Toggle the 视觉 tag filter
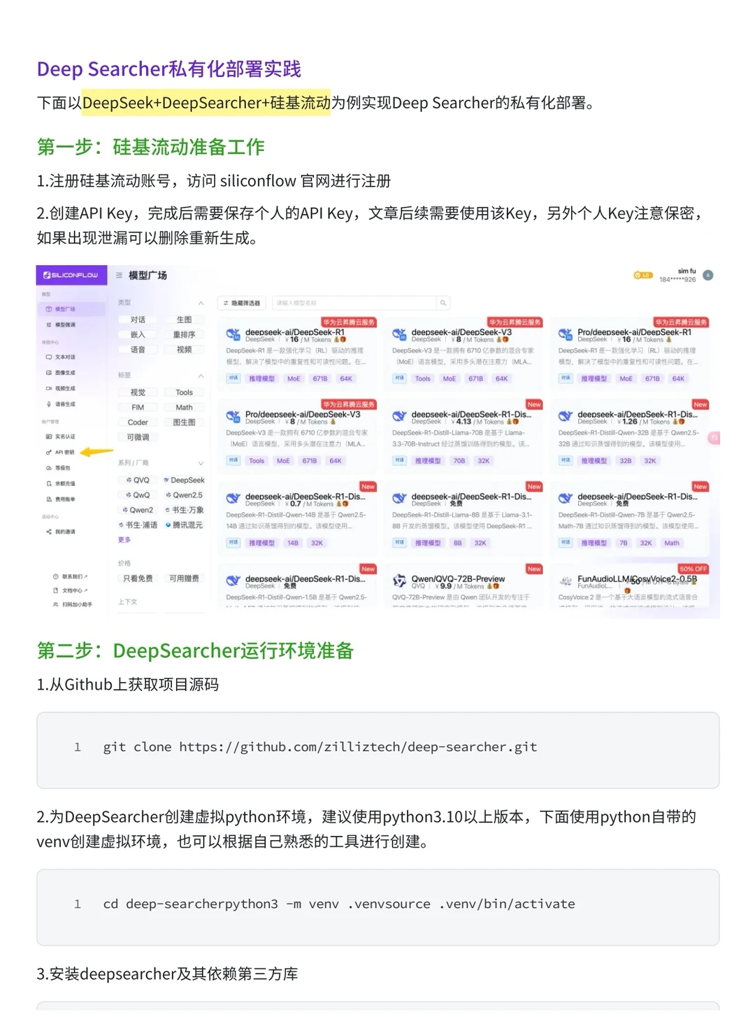Screen dimensions: 755x1017 [x=138, y=392]
